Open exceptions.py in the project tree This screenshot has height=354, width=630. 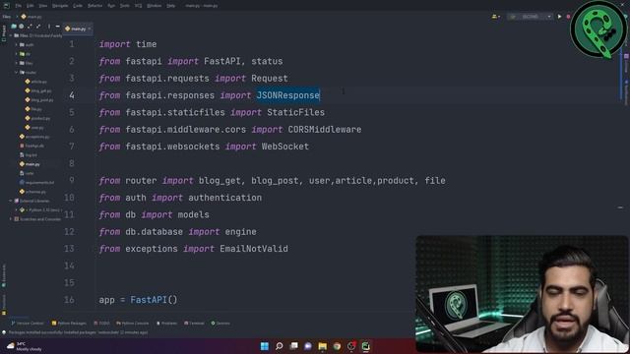click(34, 137)
